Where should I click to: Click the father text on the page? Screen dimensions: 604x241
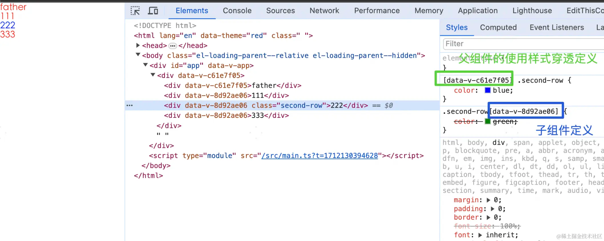tap(13, 7)
